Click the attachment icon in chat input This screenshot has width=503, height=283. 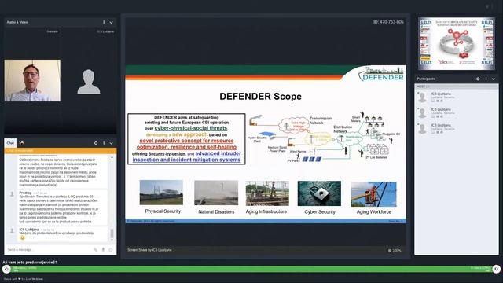coord(96,250)
